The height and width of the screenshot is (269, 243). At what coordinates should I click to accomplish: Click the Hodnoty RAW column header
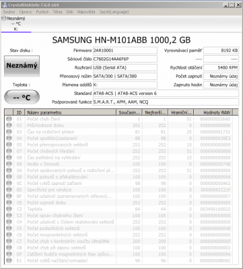click(213, 112)
